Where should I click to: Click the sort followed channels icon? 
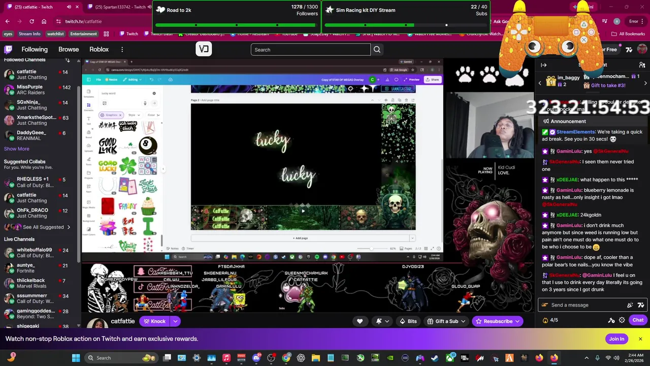(x=68, y=60)
